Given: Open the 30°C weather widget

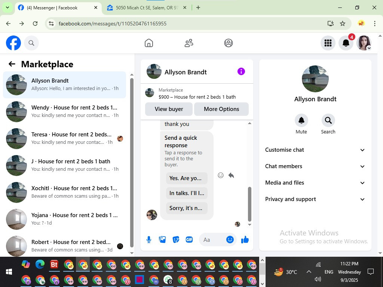Looking at the screenshot, I should (285, 272).
